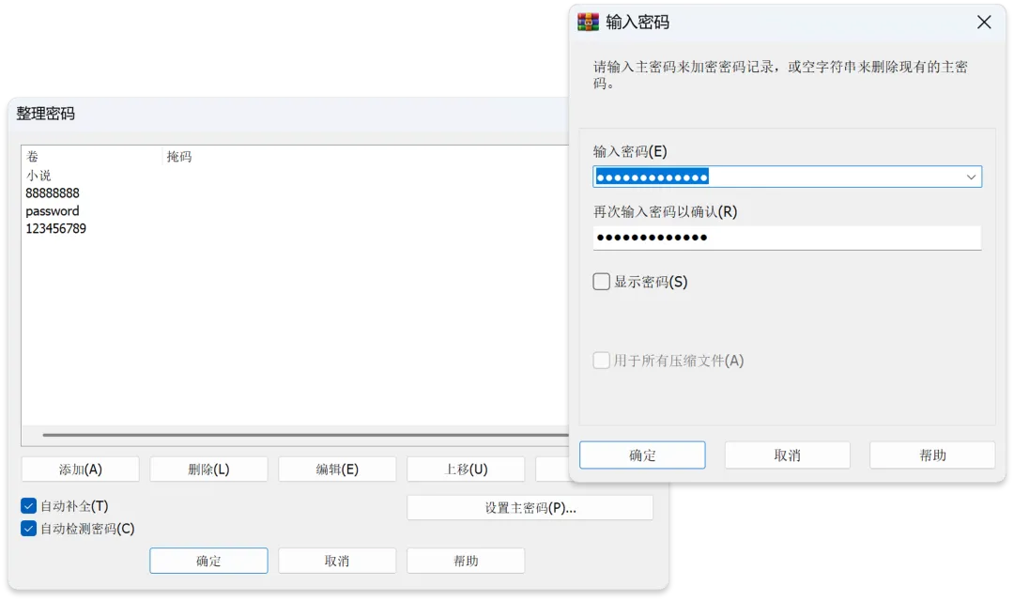The width and height of the screenshot is (1014, 601).
Task: Uncheck the 自动补全(T) checkbox
Action: [x=29, y=506]
